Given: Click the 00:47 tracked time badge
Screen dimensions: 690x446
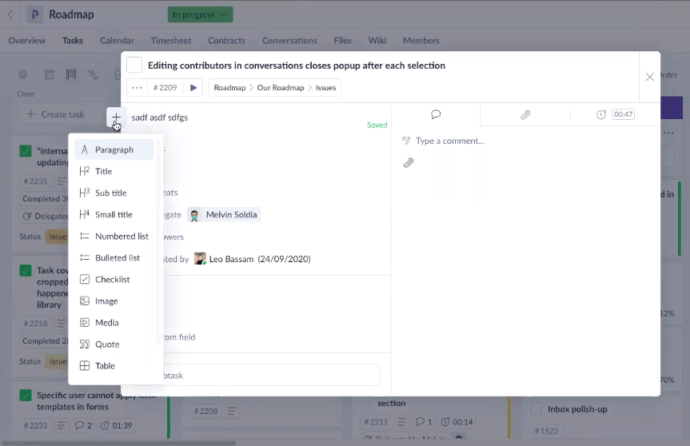Looking at the screenshot, I should point(623,114).
